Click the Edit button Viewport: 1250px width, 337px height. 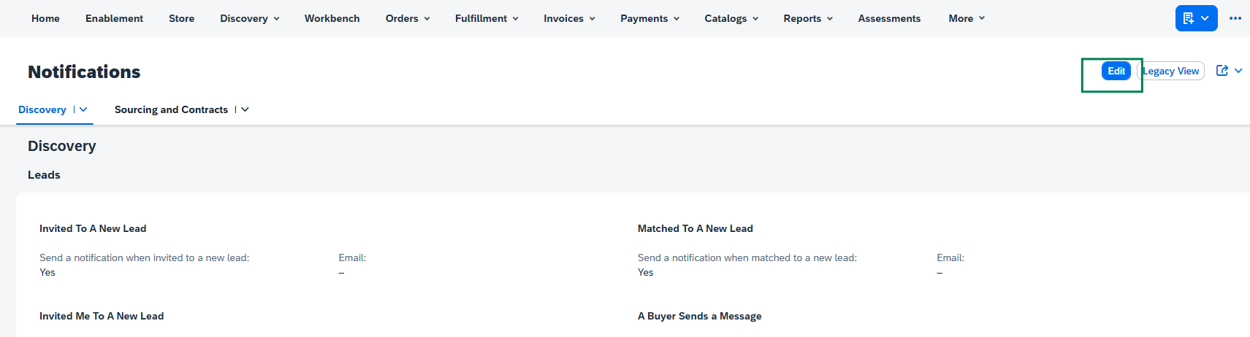1116,71
